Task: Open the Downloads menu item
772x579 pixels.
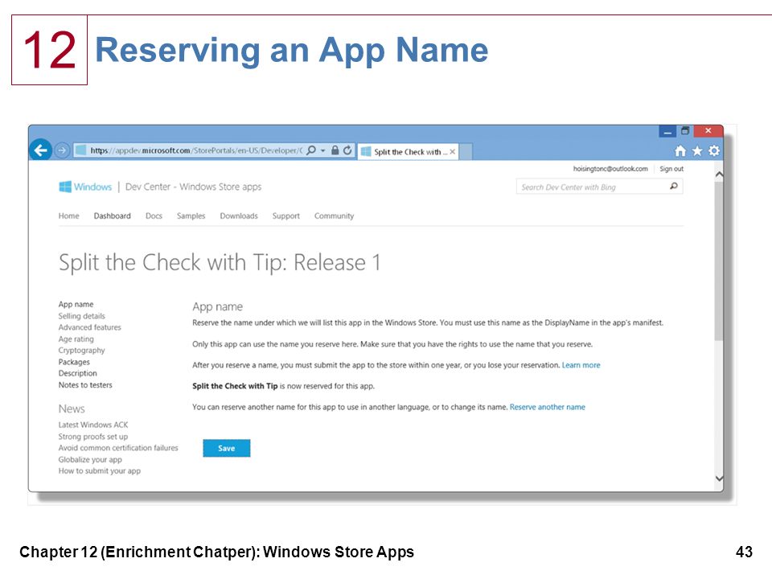Action: [239, 216]
